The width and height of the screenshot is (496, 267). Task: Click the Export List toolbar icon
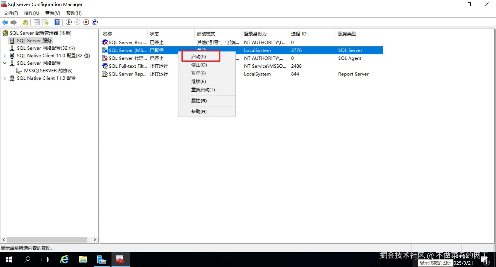pos(46,22)
